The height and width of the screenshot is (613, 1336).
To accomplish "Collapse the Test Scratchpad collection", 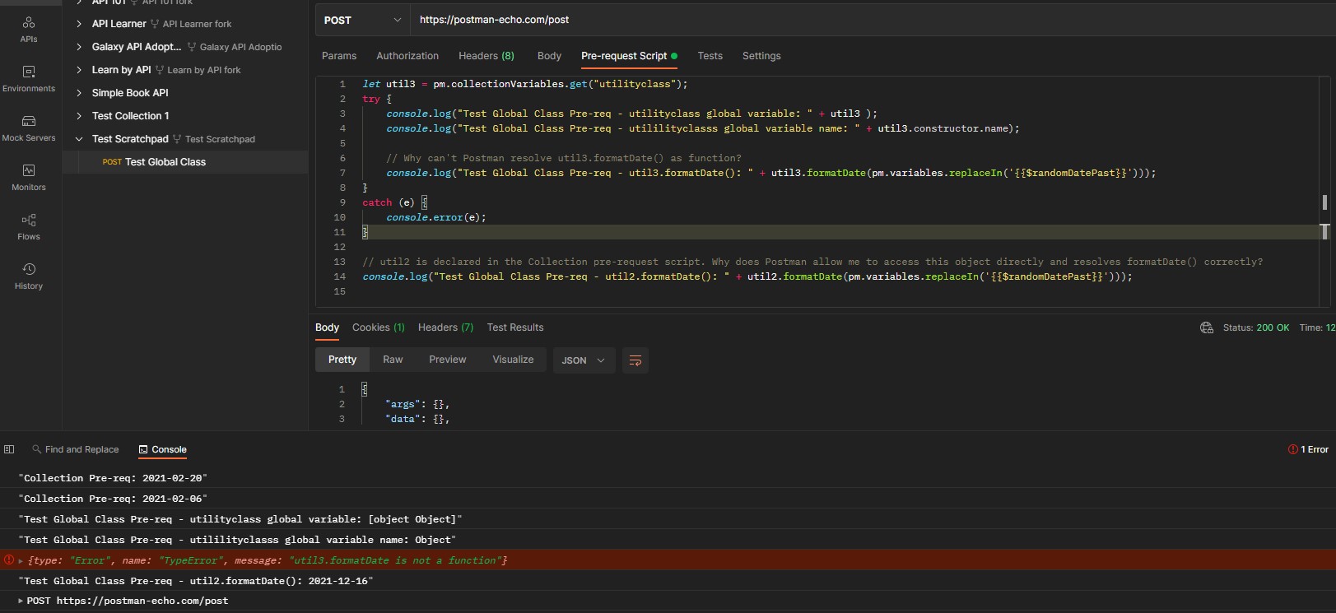I will [79, 139].
